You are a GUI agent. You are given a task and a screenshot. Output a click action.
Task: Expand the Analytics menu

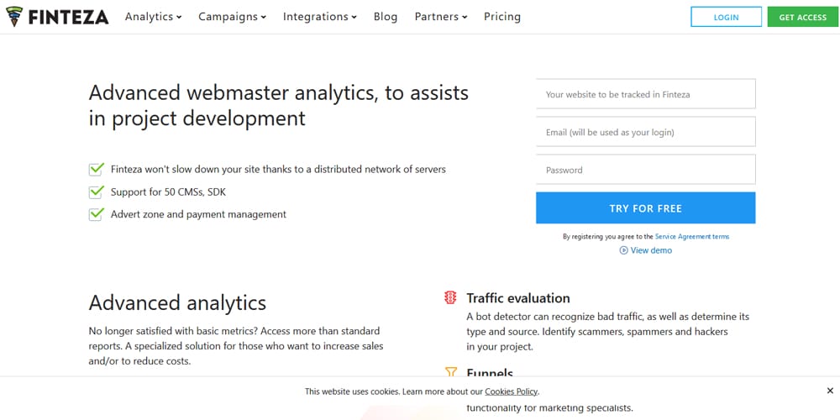click(153, 17)
